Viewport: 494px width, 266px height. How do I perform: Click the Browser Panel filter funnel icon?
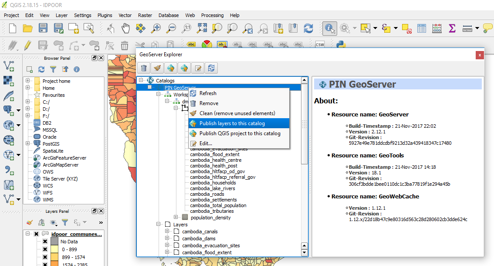[x=53, y=69]
